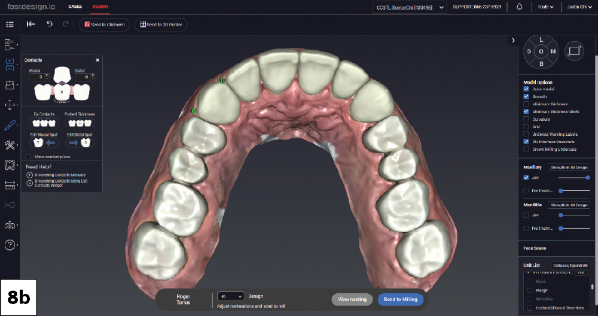The height and width of the screenshot is (316, 598).
Task: Enable the Curvature checkbox
Action: tap(526, 119)
